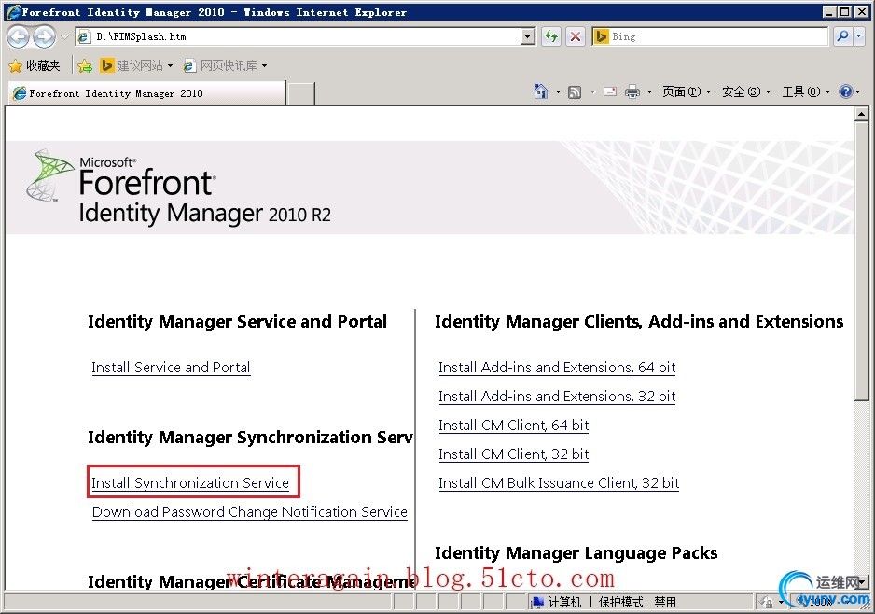
Task: Click the Refresh page icon
Action: click(x=551, y=36)
